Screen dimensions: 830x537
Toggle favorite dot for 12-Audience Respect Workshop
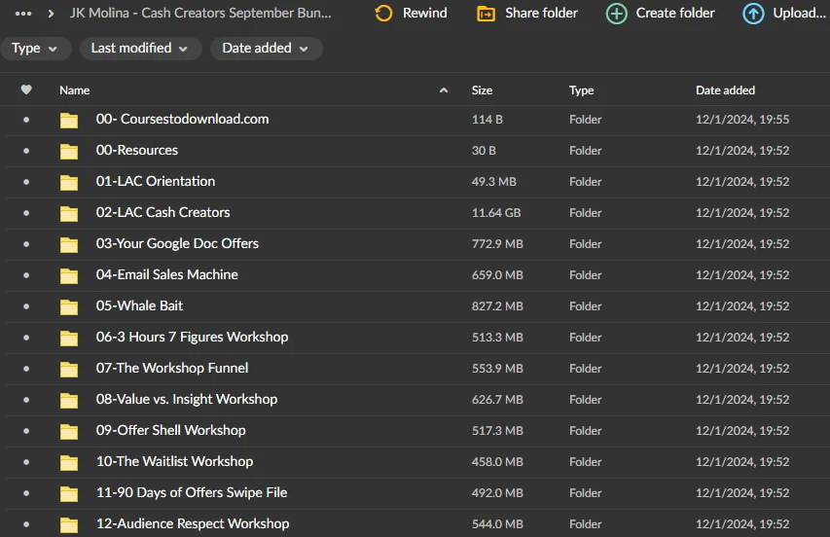click(26, 523)
